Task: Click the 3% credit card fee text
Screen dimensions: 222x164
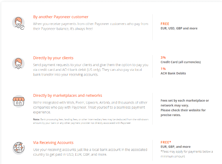Action: (x=163, y=57)
